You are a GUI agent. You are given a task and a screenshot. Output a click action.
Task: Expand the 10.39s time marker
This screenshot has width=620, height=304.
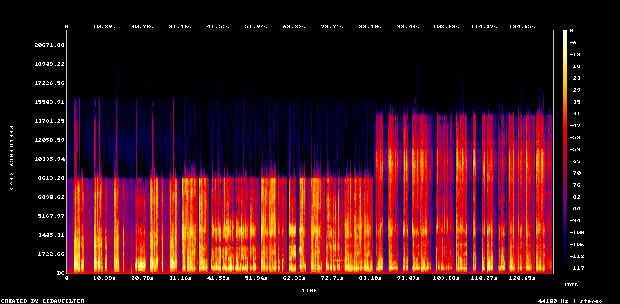click(x=104, y=26)
